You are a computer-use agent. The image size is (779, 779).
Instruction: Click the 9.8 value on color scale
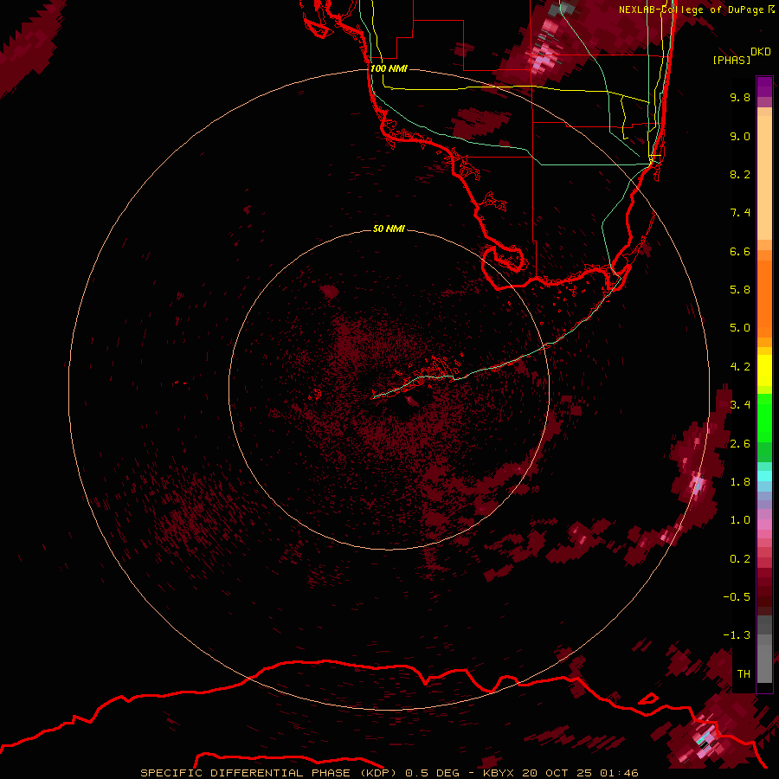coord(740,97)
